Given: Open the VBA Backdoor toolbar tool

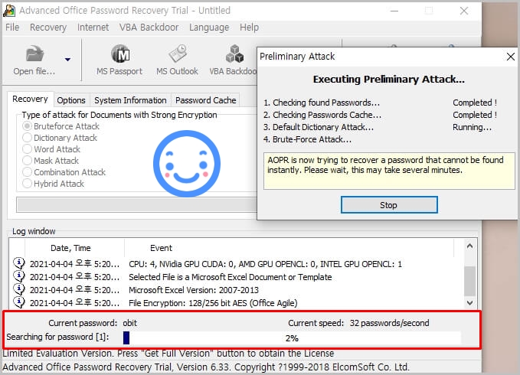Looking at the screenshot, I should pyautogui.click(x=234, y=60).
